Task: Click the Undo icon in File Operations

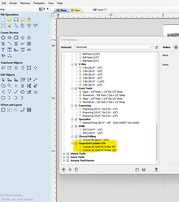Action: (29, 25)
